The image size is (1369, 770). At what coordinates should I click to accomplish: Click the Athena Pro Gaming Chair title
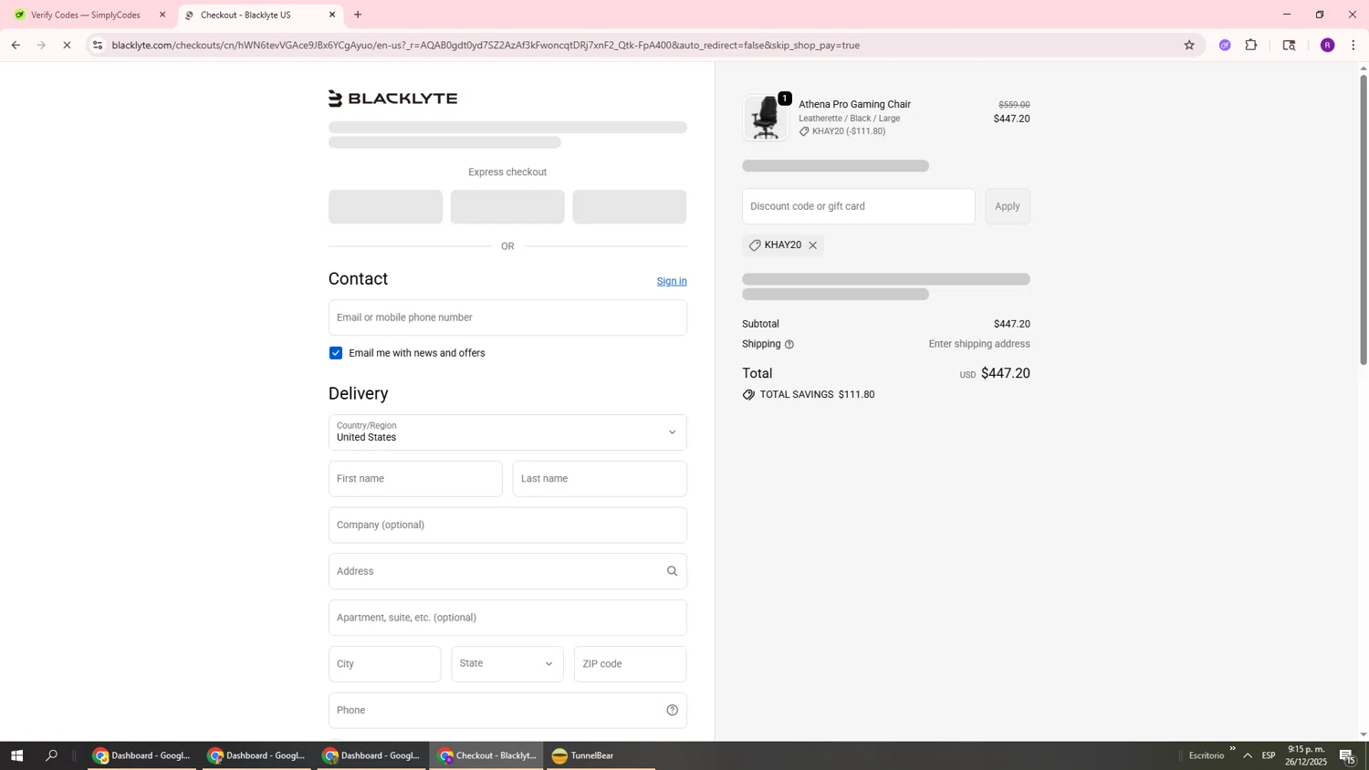tap(854, 104)
